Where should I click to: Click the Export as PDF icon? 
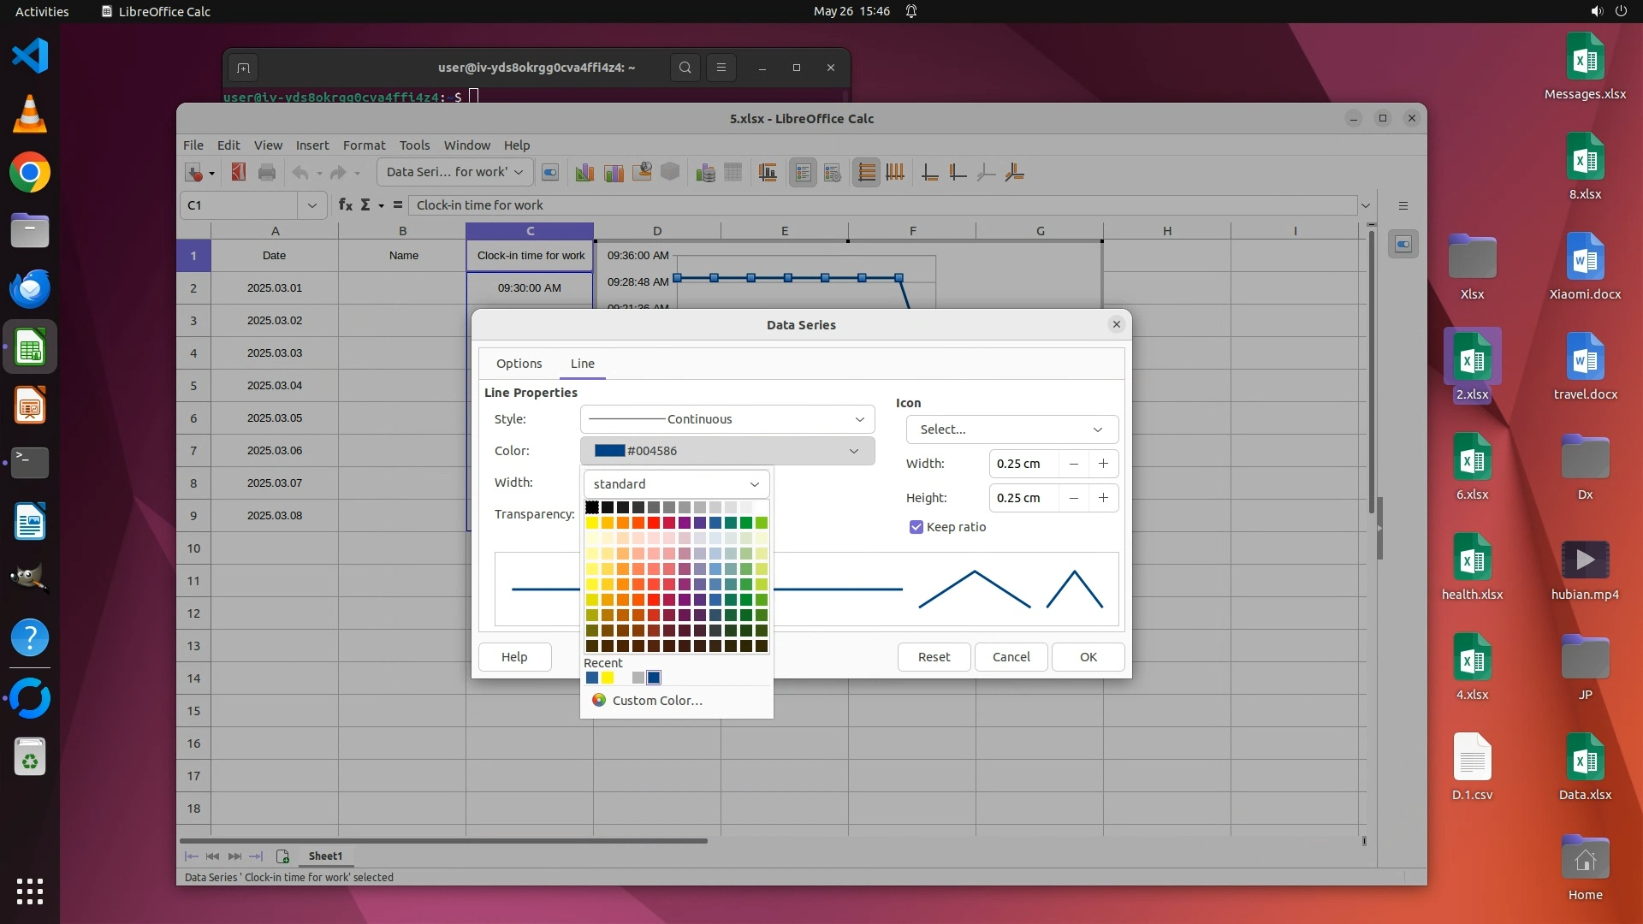(239, 173)
